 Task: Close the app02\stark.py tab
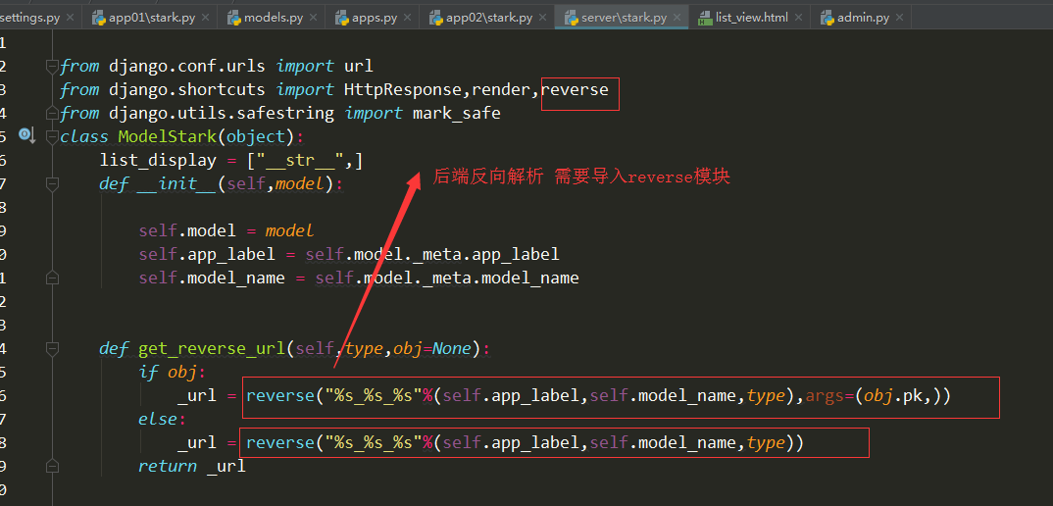coord(542,18)
